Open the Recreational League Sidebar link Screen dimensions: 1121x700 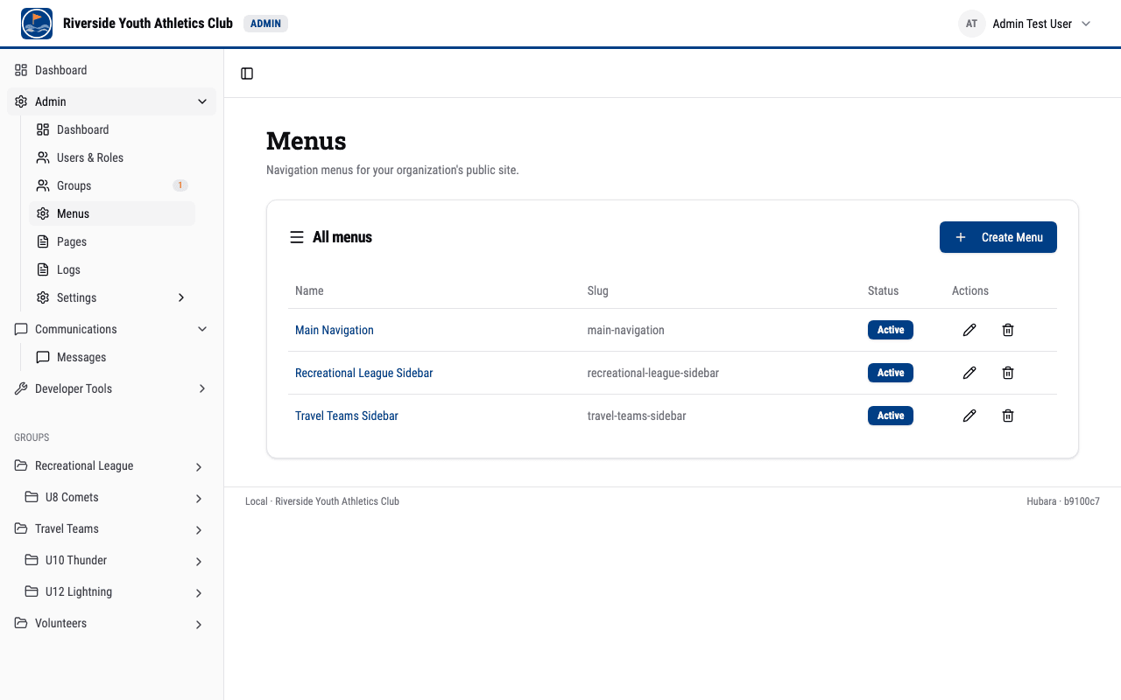click(364, 373)
